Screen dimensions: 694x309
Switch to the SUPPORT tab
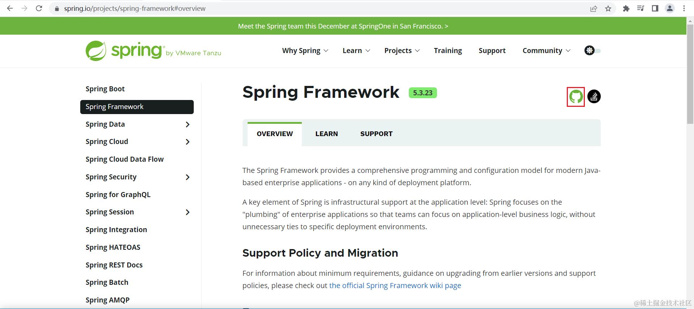point(376,134)
